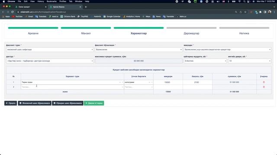The image size is (277, 155).
Task: Open the Apple menu
Action: click(x=4, y=1)
